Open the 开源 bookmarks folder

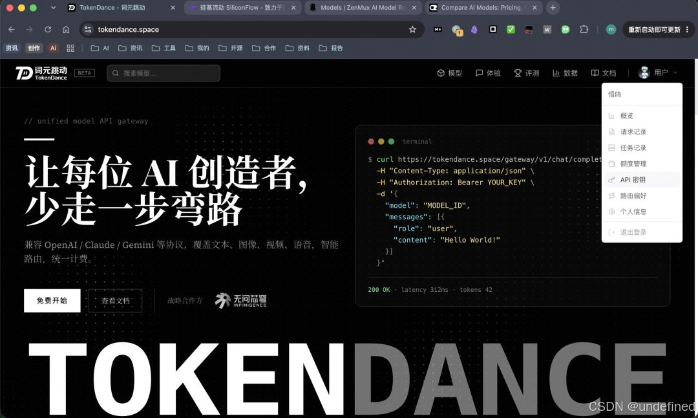(x=231, y=48)
